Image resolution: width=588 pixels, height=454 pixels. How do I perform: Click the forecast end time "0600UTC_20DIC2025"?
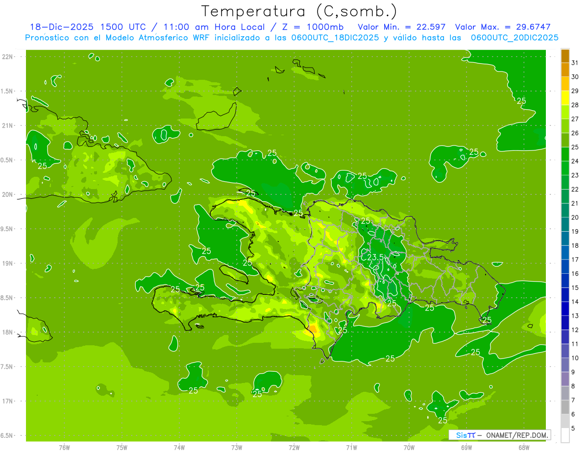pyautogui.click(x=514, y=38)
